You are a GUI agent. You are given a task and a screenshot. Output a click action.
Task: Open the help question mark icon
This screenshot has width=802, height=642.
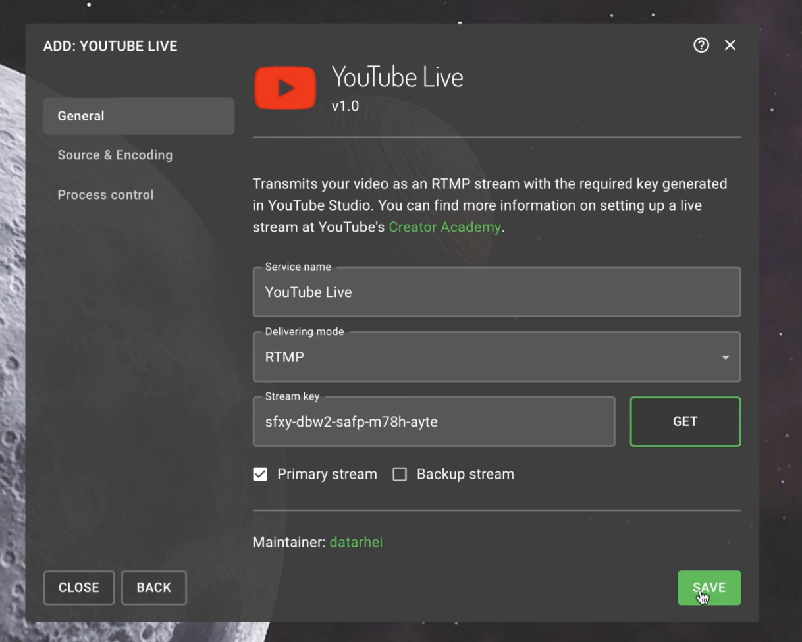(701, 45)
